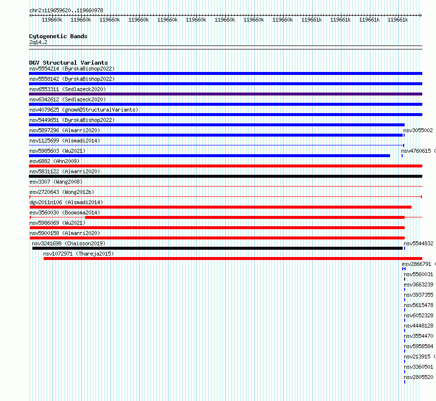Select nsv4079625 (gnomADStructuralVariants) label
The width and height of the screenshot is (436, 401).
coord(84,110)
